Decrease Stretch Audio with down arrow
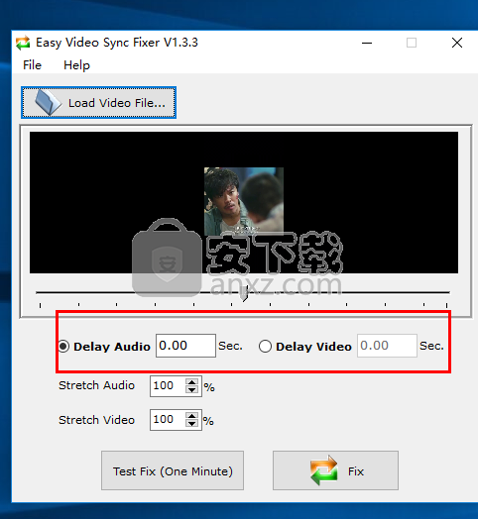Viewport: 478px width, 519px height. coord(192,390)
